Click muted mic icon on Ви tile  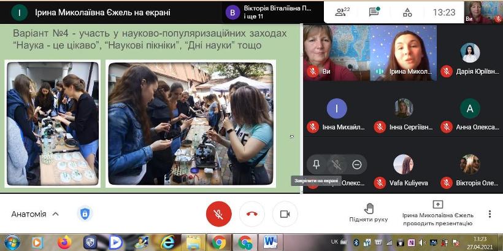313,71
